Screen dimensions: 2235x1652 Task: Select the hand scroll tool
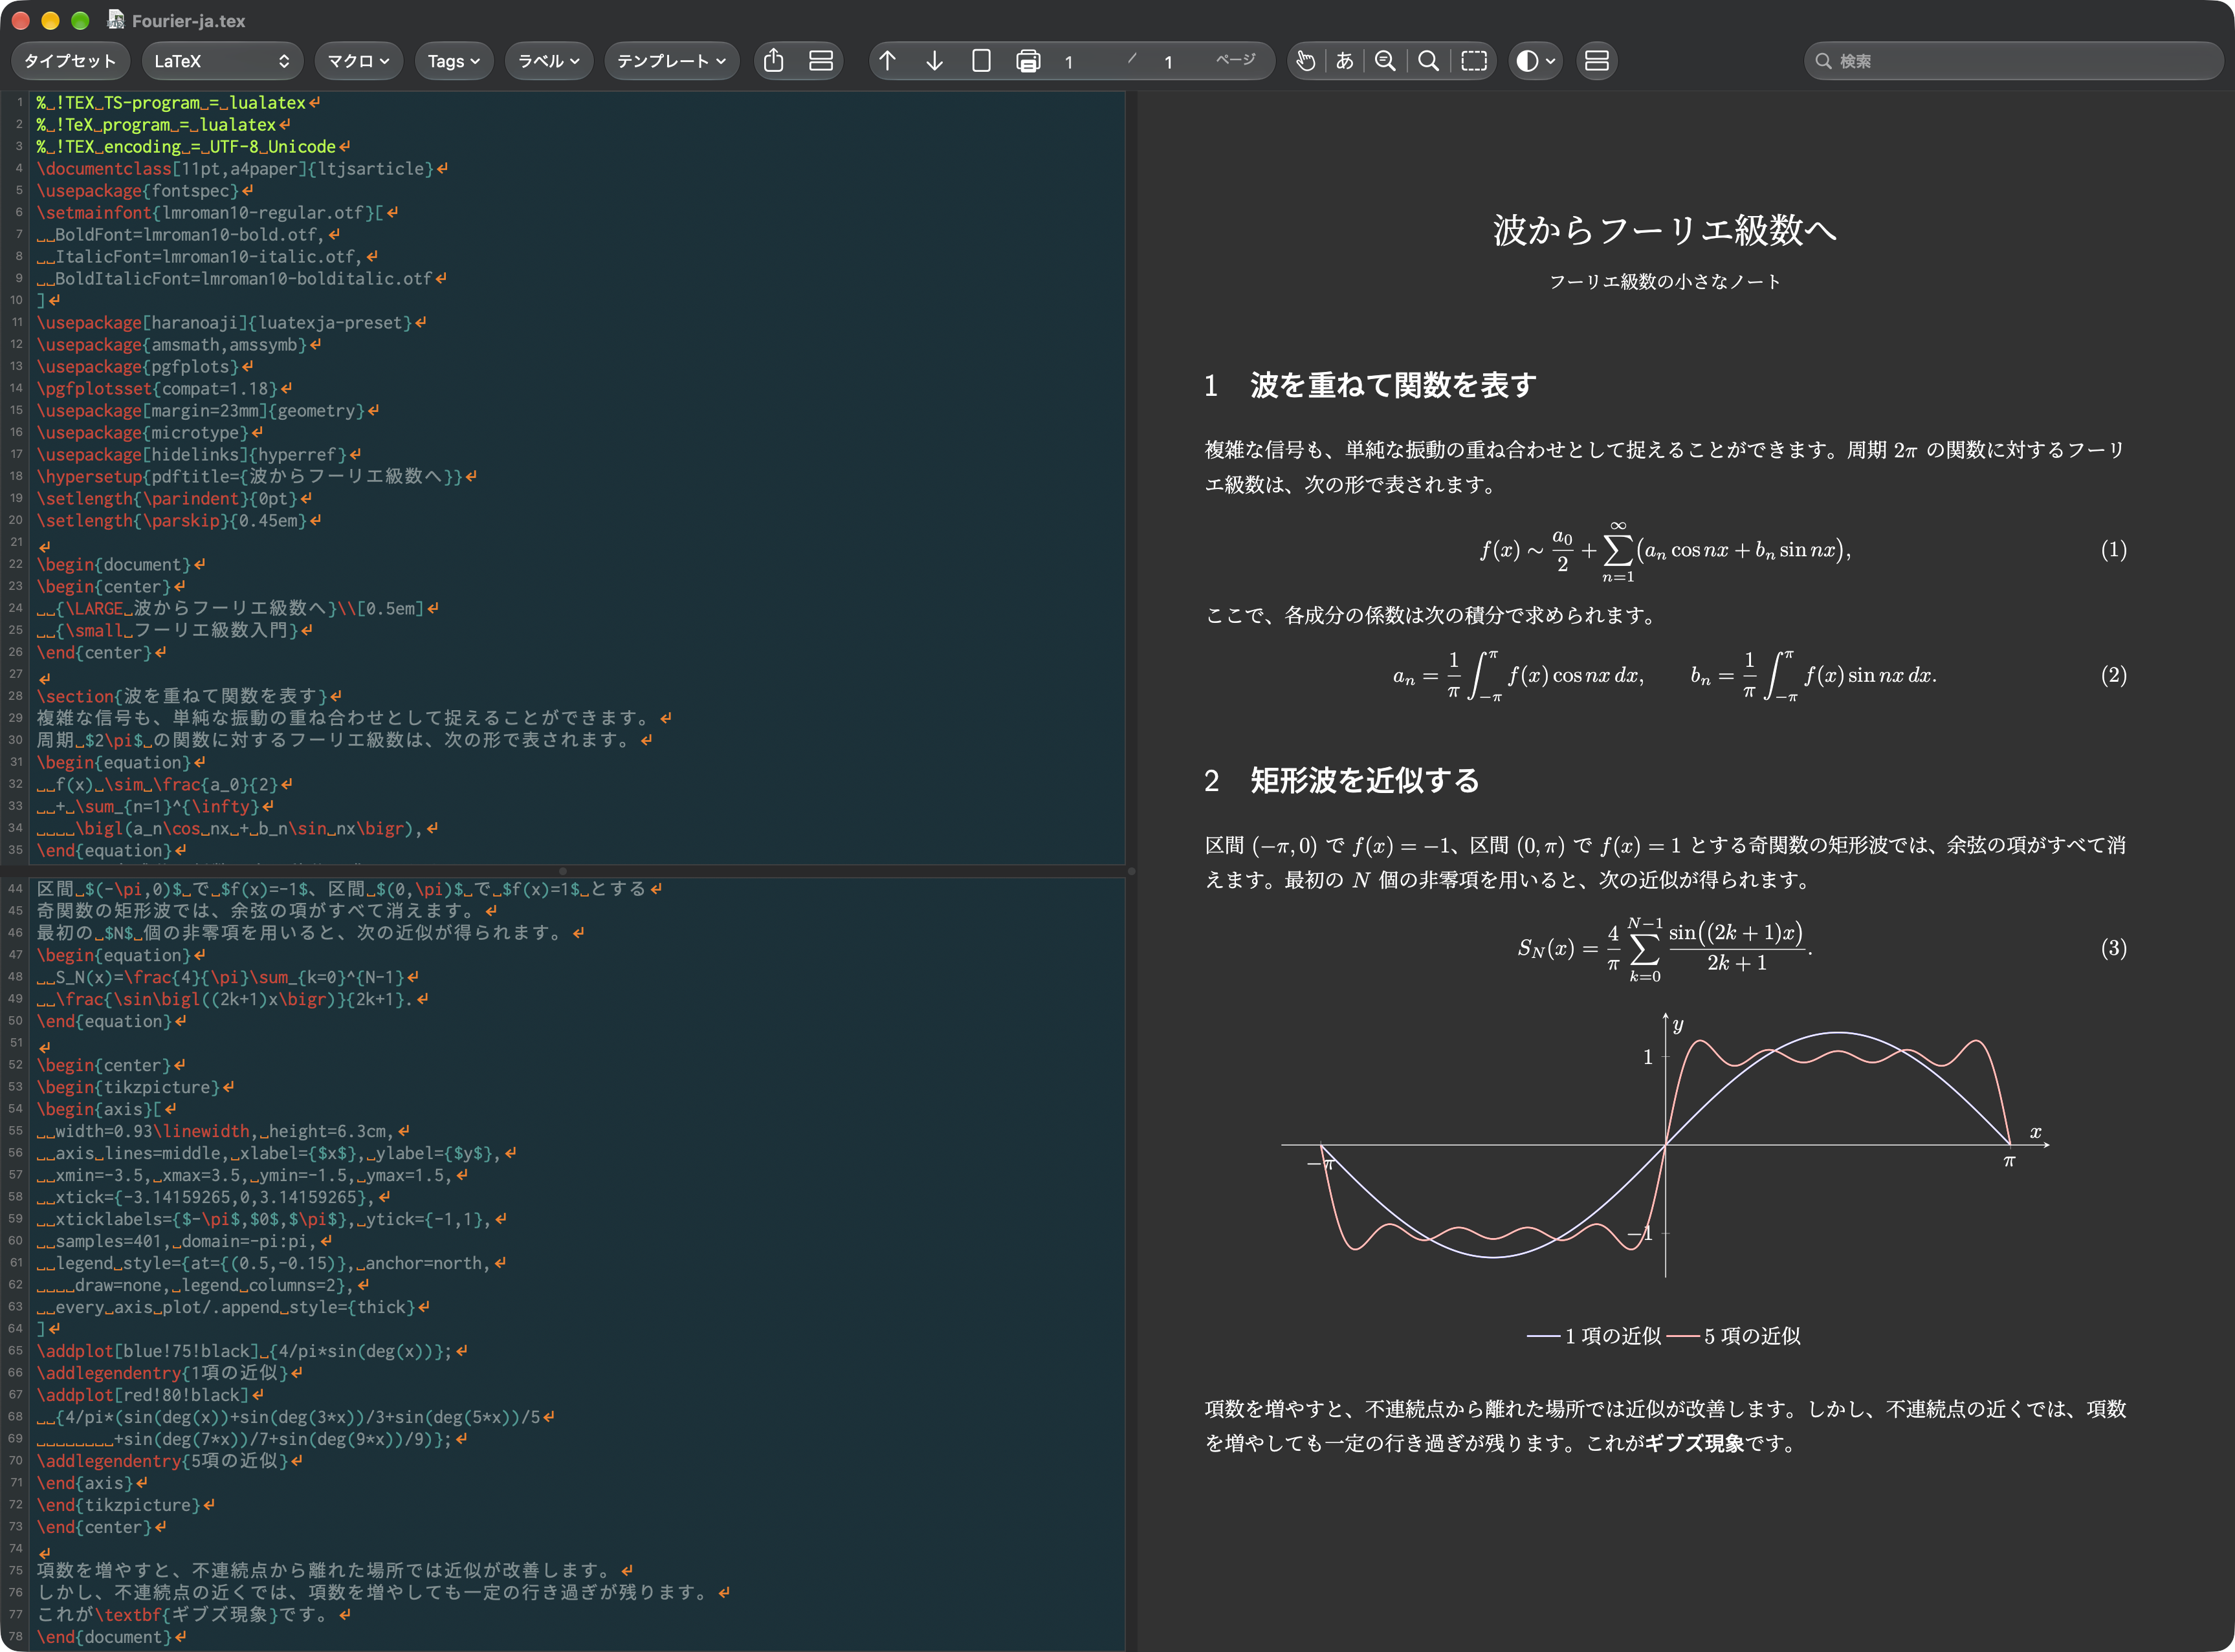coord(1305,61)
